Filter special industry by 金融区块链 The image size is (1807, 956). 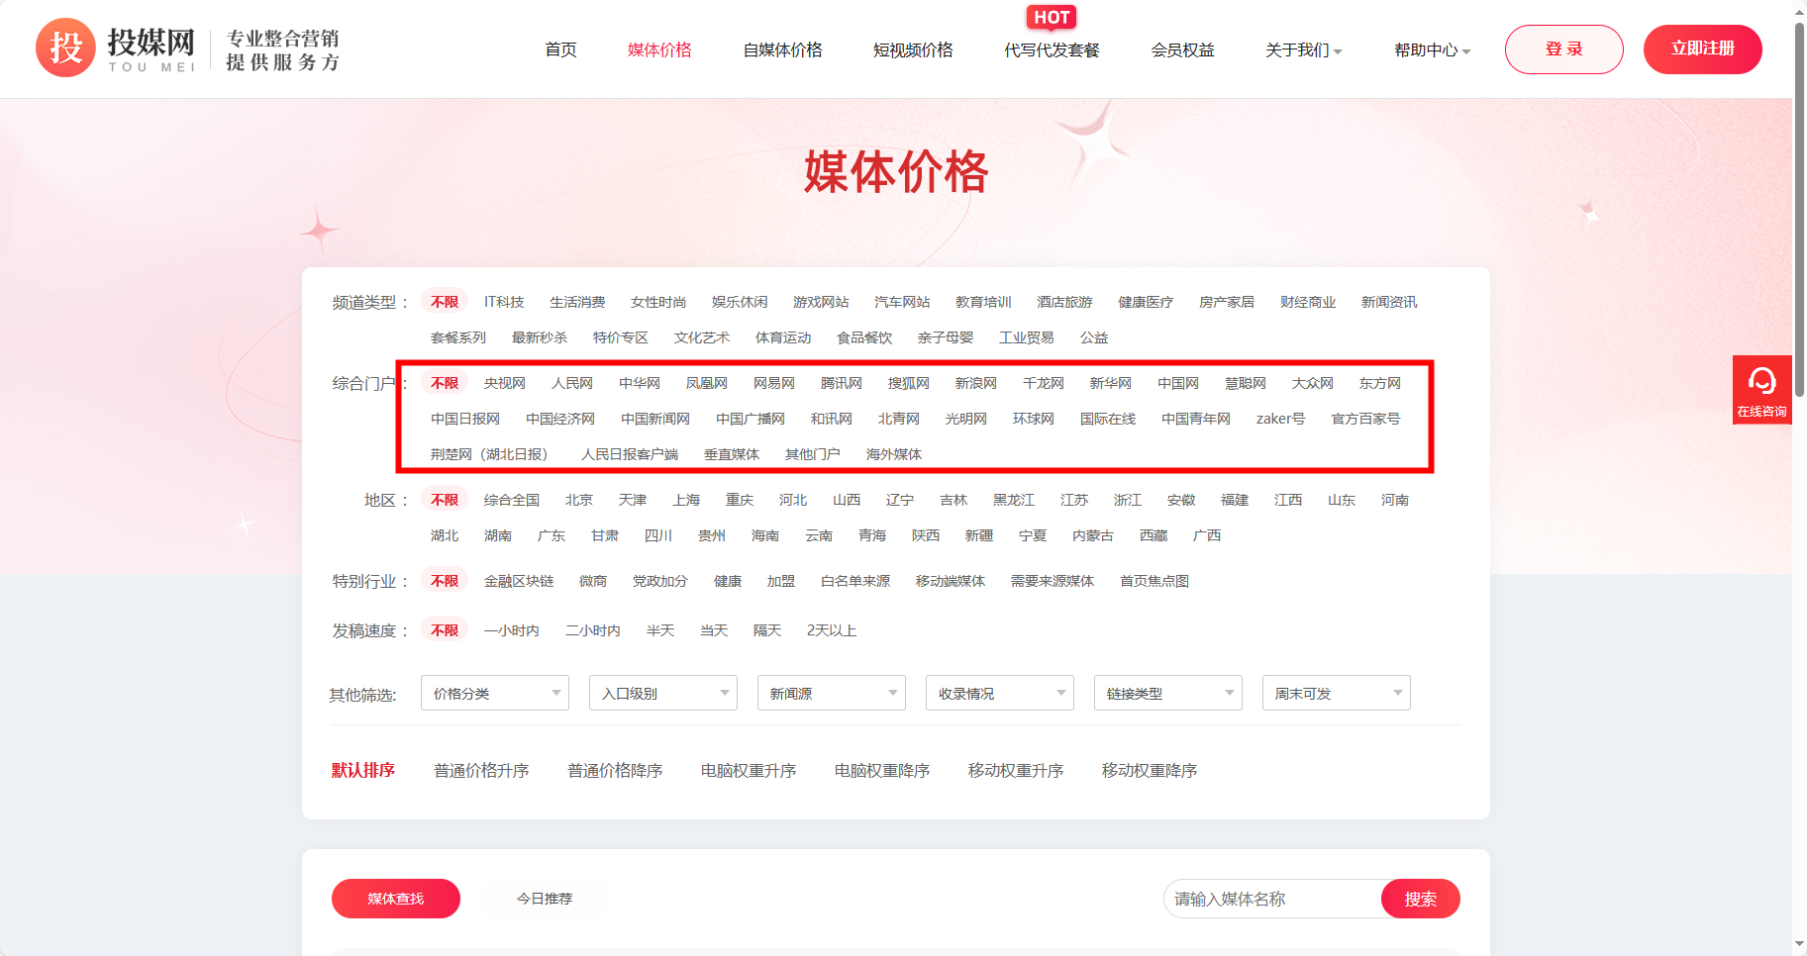pyautogui.click(x=518, y=581)
